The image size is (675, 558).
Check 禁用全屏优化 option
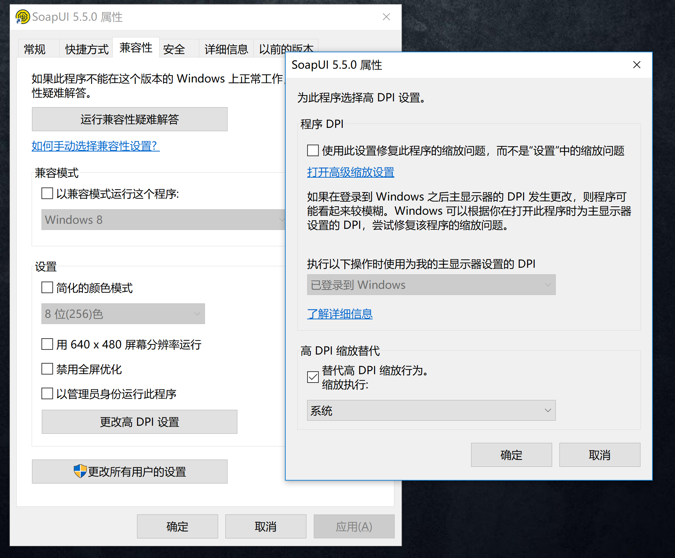[47, 369]
